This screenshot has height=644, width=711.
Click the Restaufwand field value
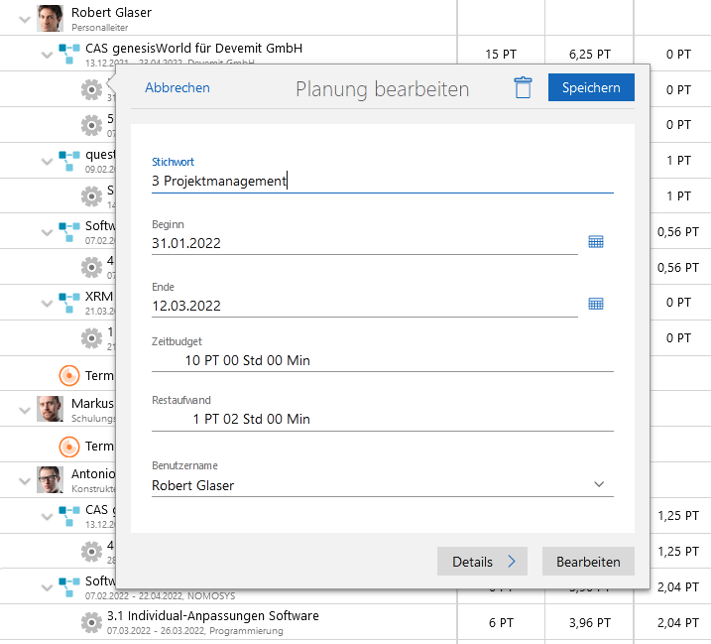(x=252, y=419)
